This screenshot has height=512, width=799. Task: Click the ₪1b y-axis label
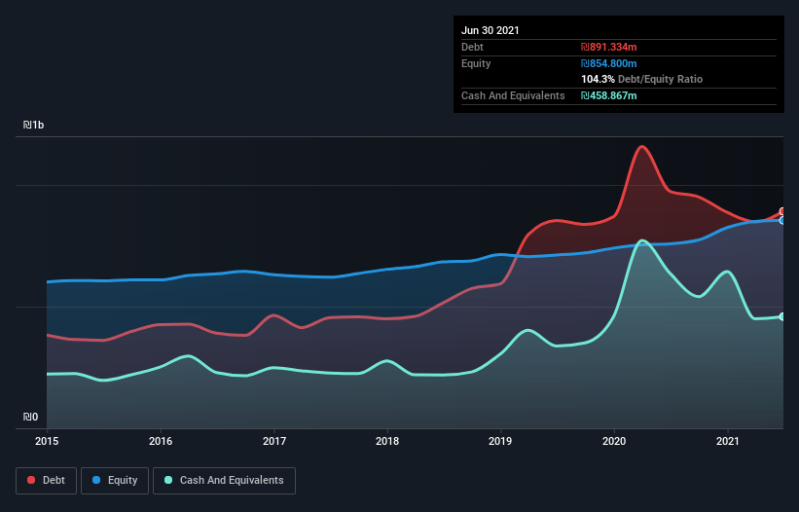34,125
